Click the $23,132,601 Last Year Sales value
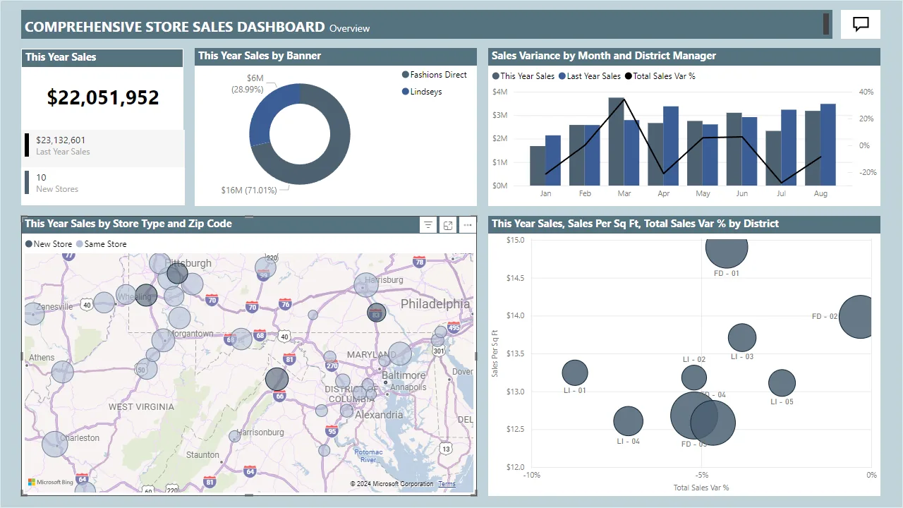This screenshot has width=903, height=508. pos(61,140)
